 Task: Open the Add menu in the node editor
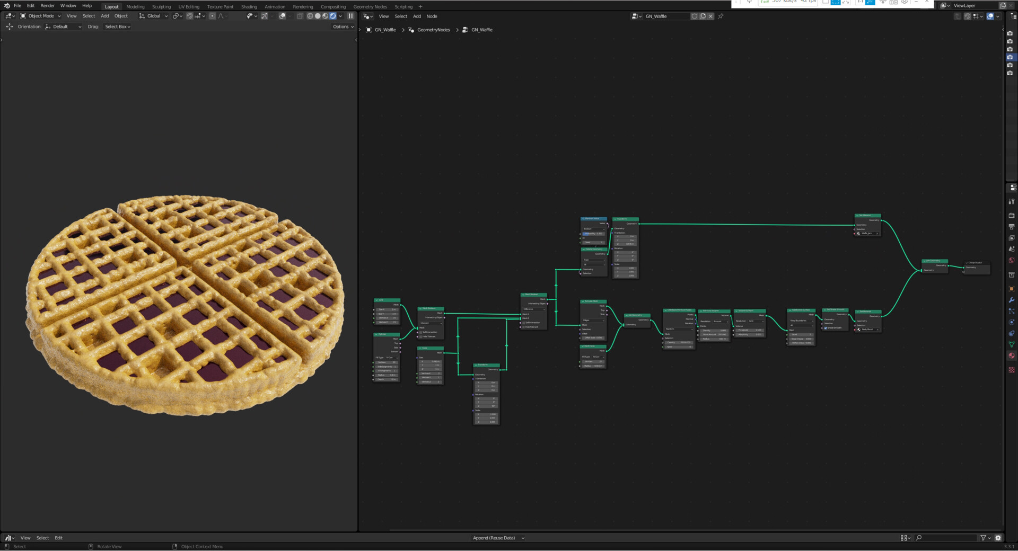coord(417,16)
